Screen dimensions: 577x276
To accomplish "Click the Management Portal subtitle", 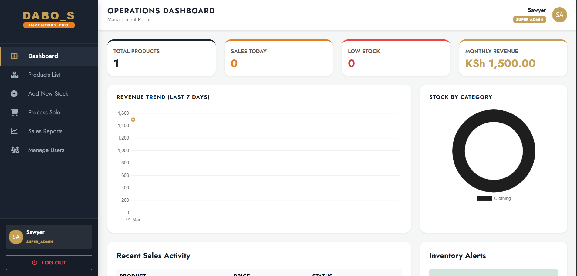I will (x=129, y=20).
